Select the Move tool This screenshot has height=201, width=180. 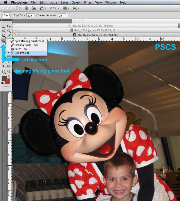(x=9, y=26)
